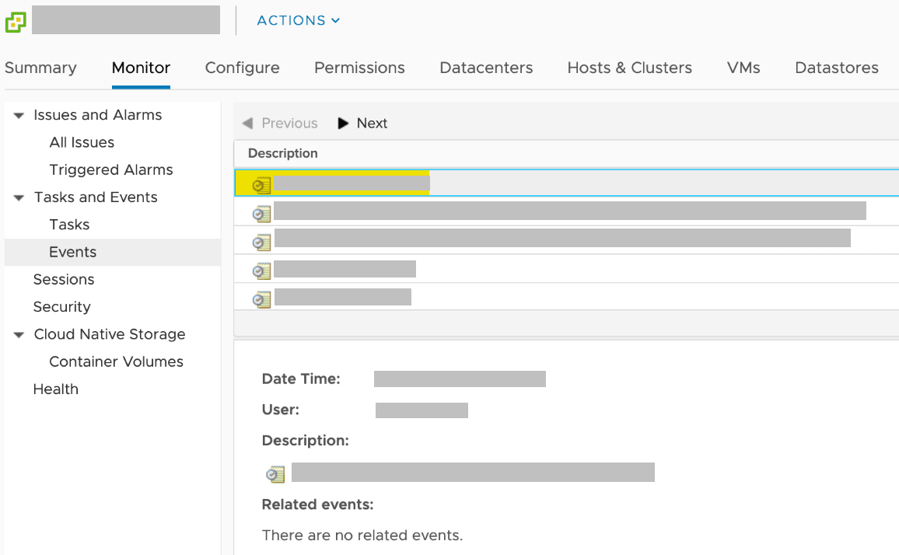Click the first event row's icon
The width and height of the screenshot is (899, 555).
pyautogui.click(x=262, y=185)
